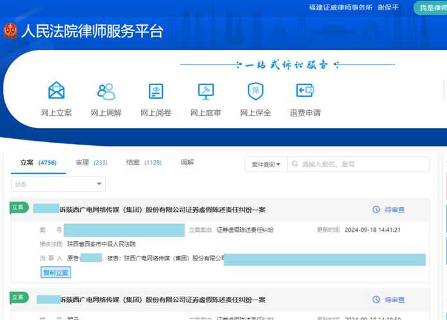Open the 网上调解 people icon
This screenshot has height=320, width=447.
[x=106, y=92]
